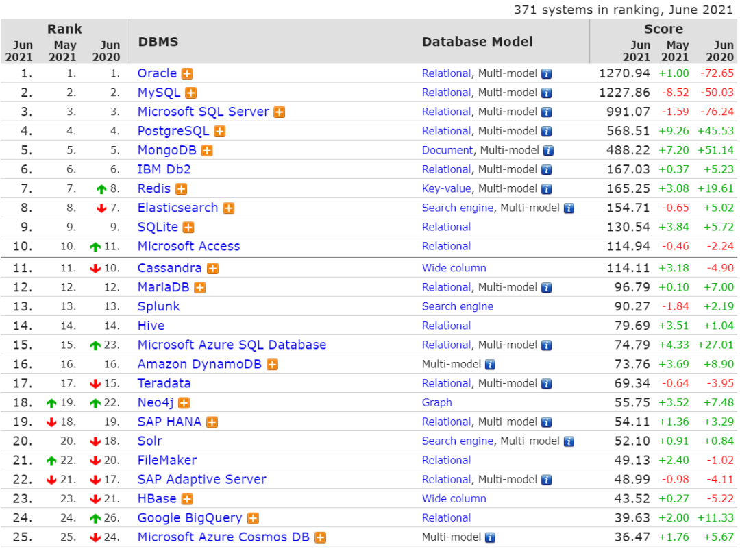Click Wide column link in Cassandra row
Viewport: 740px width, 549px height.
pos(454,268)
